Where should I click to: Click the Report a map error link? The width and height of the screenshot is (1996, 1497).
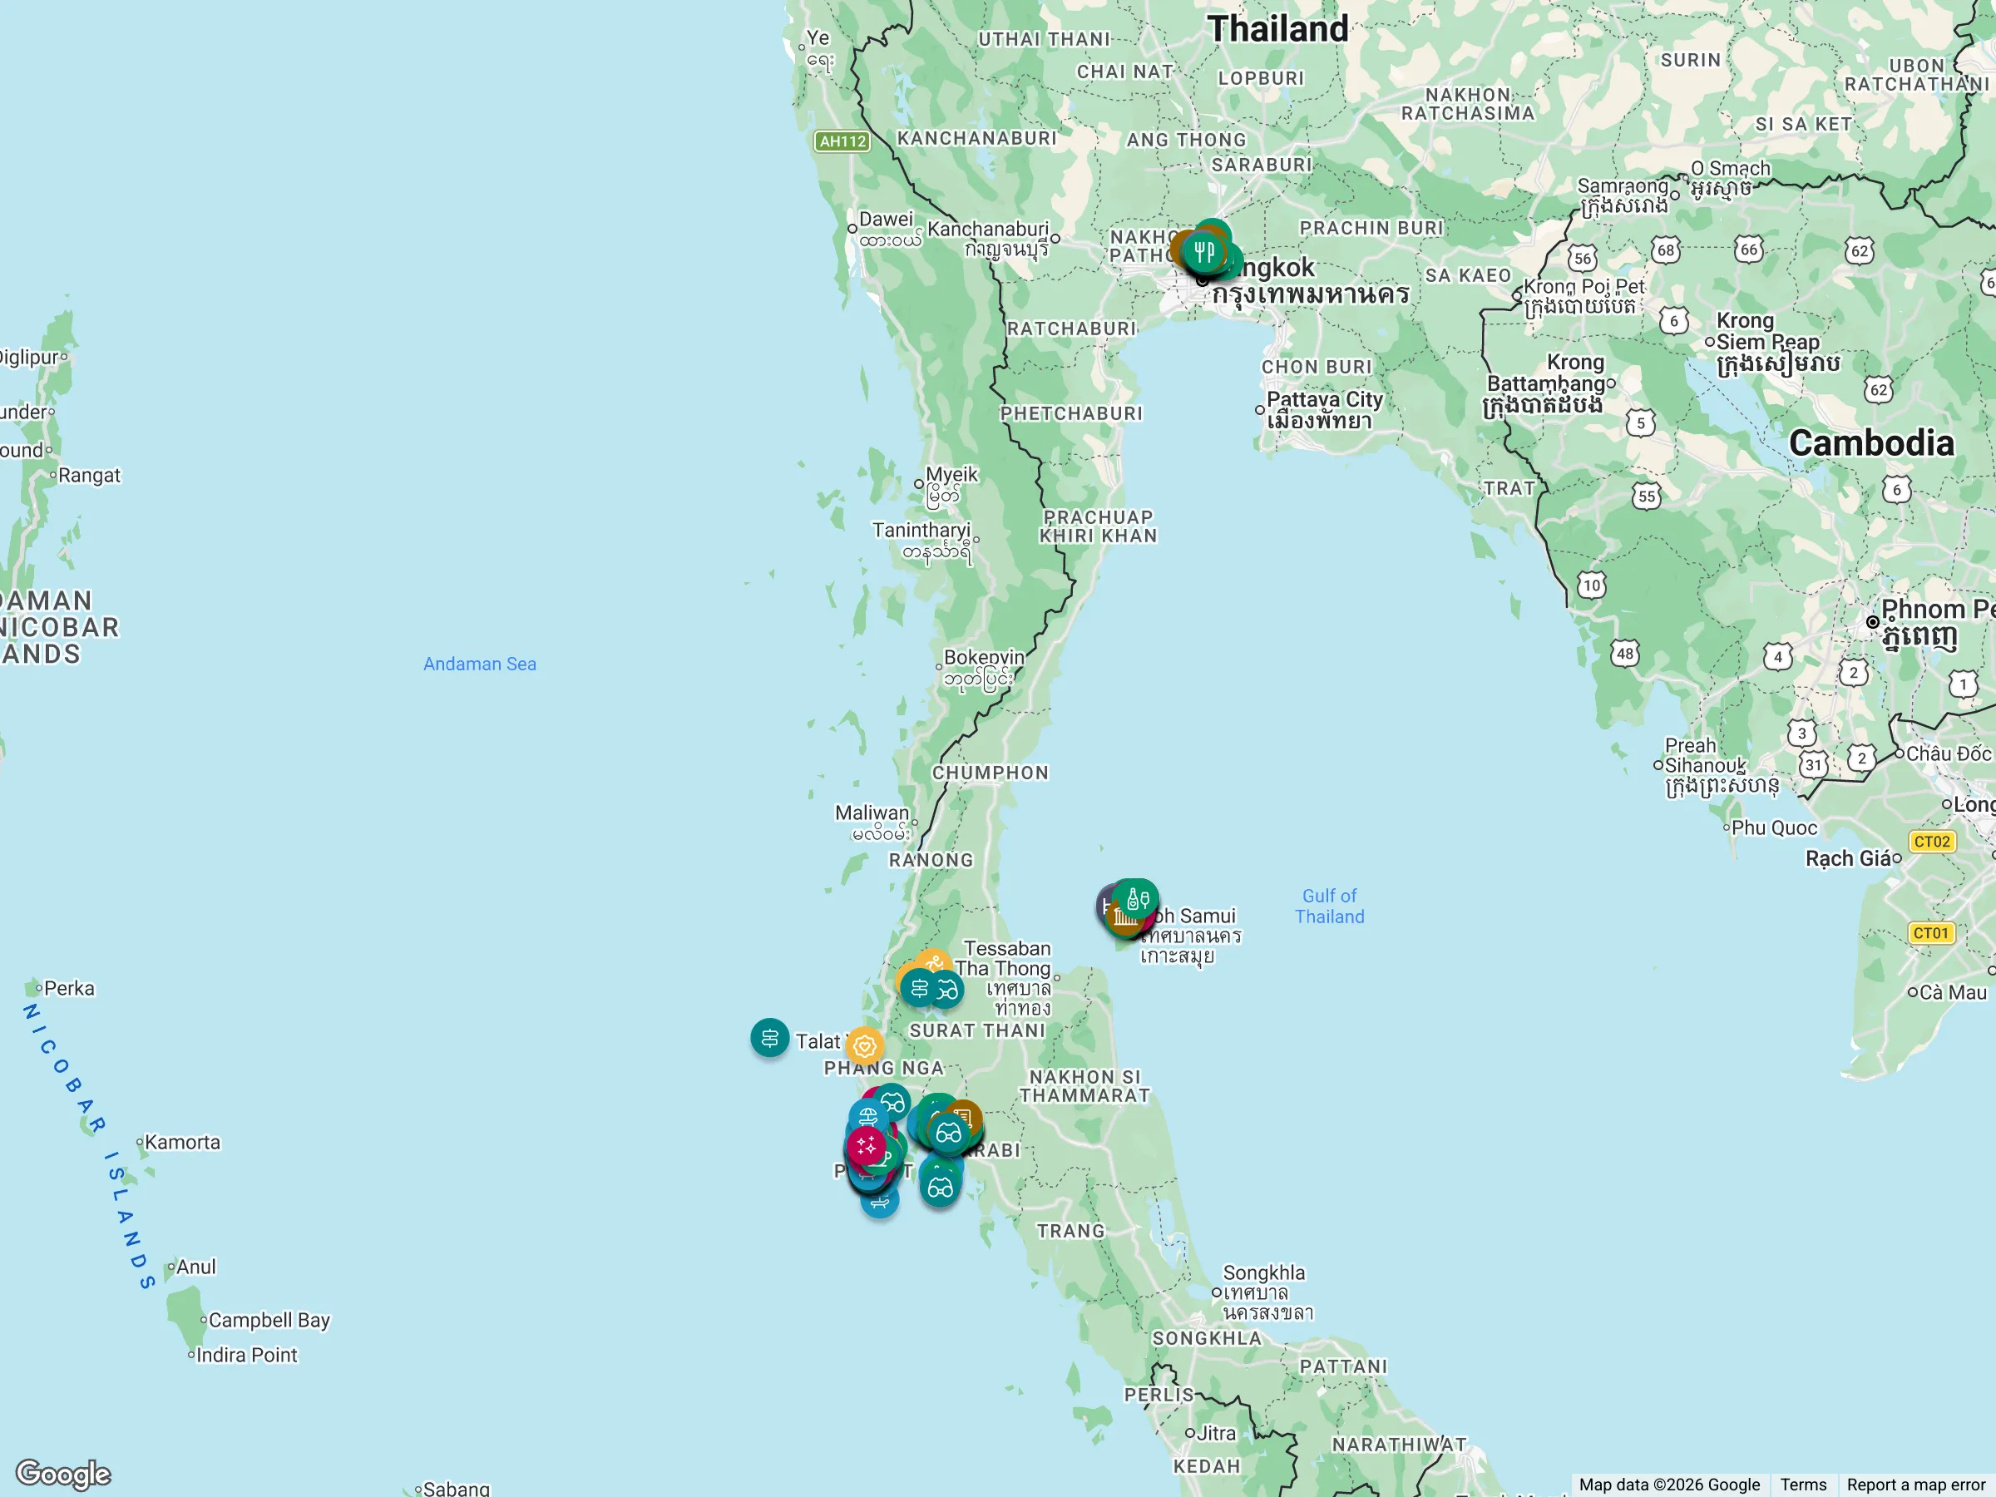click(x=1917, y=1485)
